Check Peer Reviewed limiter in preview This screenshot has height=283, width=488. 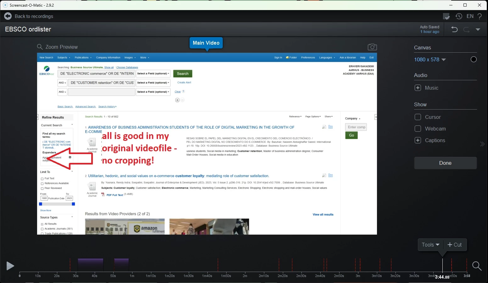[42, 188]
